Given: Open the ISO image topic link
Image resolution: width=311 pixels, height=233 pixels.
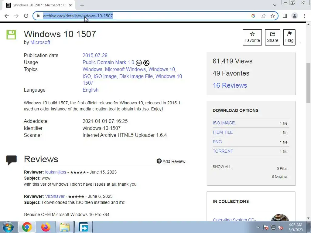Looking at the screenshot, I should coord(105,76).
